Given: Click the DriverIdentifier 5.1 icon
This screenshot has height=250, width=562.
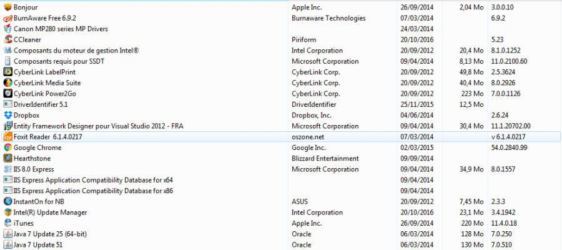Looking at the screenshot, I should (x=7, y=104).
